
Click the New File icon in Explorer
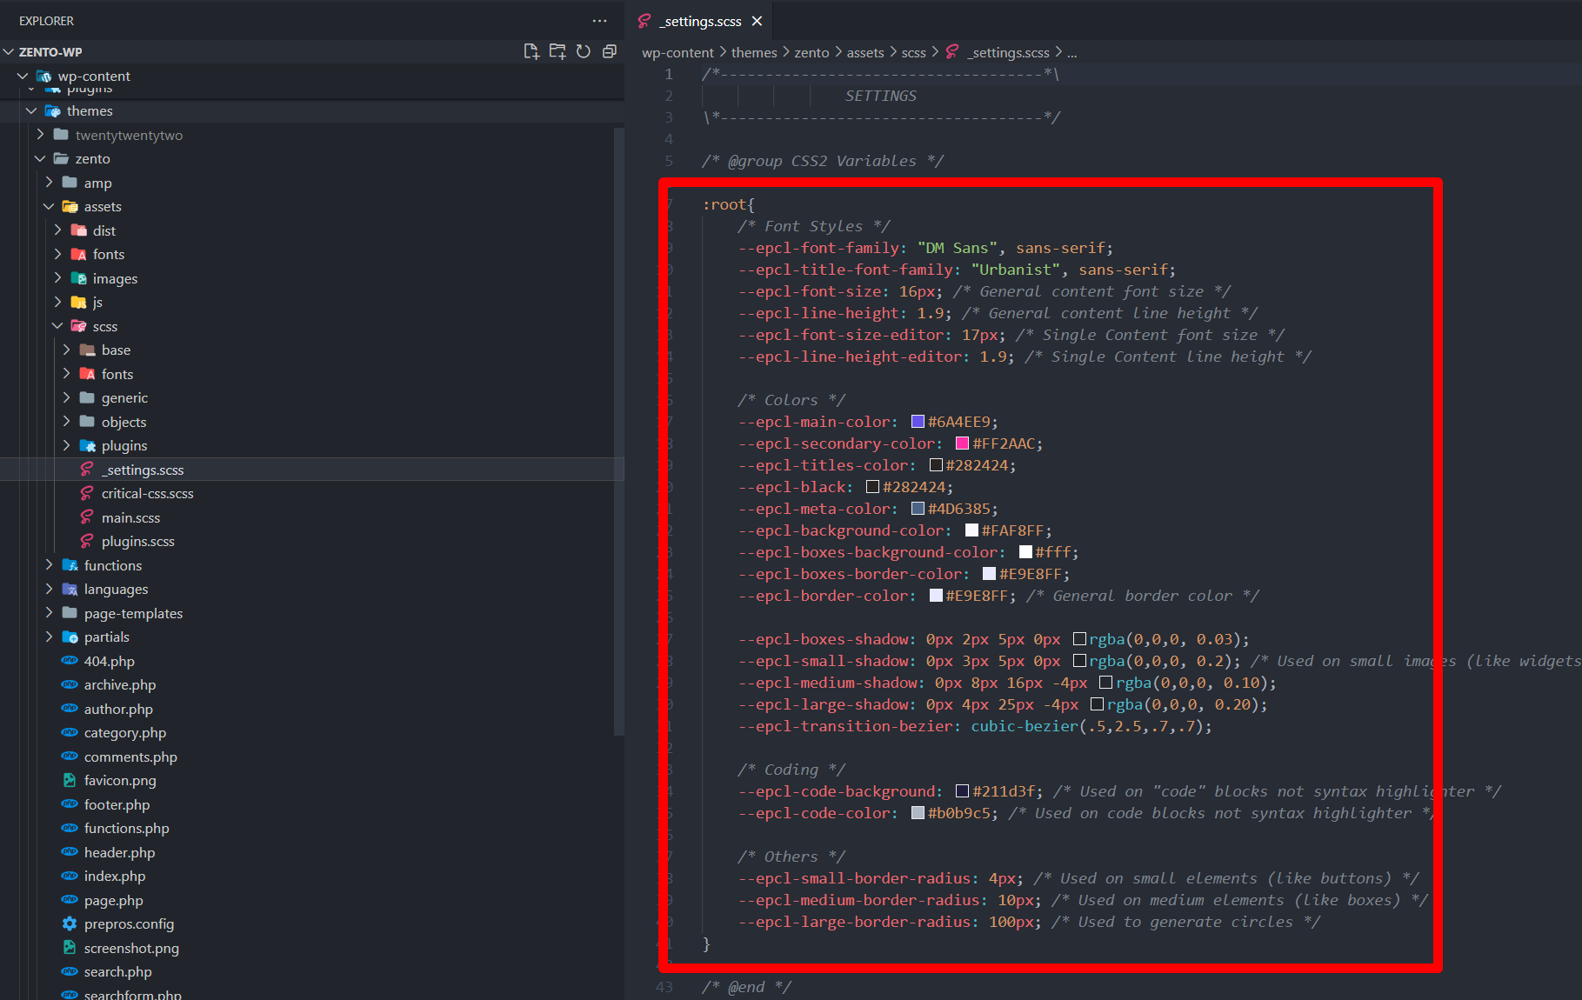click(x=531, y=51)
